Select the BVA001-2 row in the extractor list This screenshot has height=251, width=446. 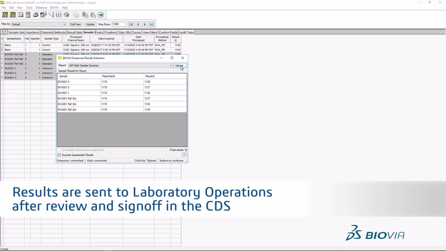[122, 87]
